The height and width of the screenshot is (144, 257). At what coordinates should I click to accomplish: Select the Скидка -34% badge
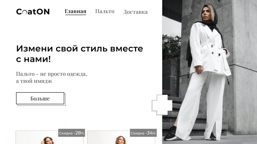click(x=143, y=133)
